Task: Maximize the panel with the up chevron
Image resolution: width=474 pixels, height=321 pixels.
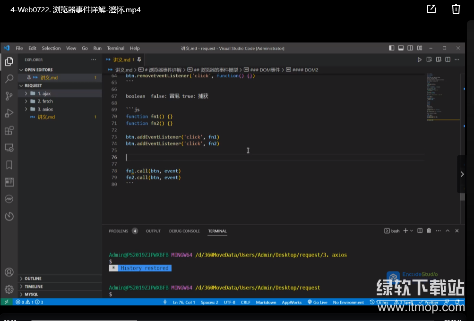Action: (x=448, y=231)
